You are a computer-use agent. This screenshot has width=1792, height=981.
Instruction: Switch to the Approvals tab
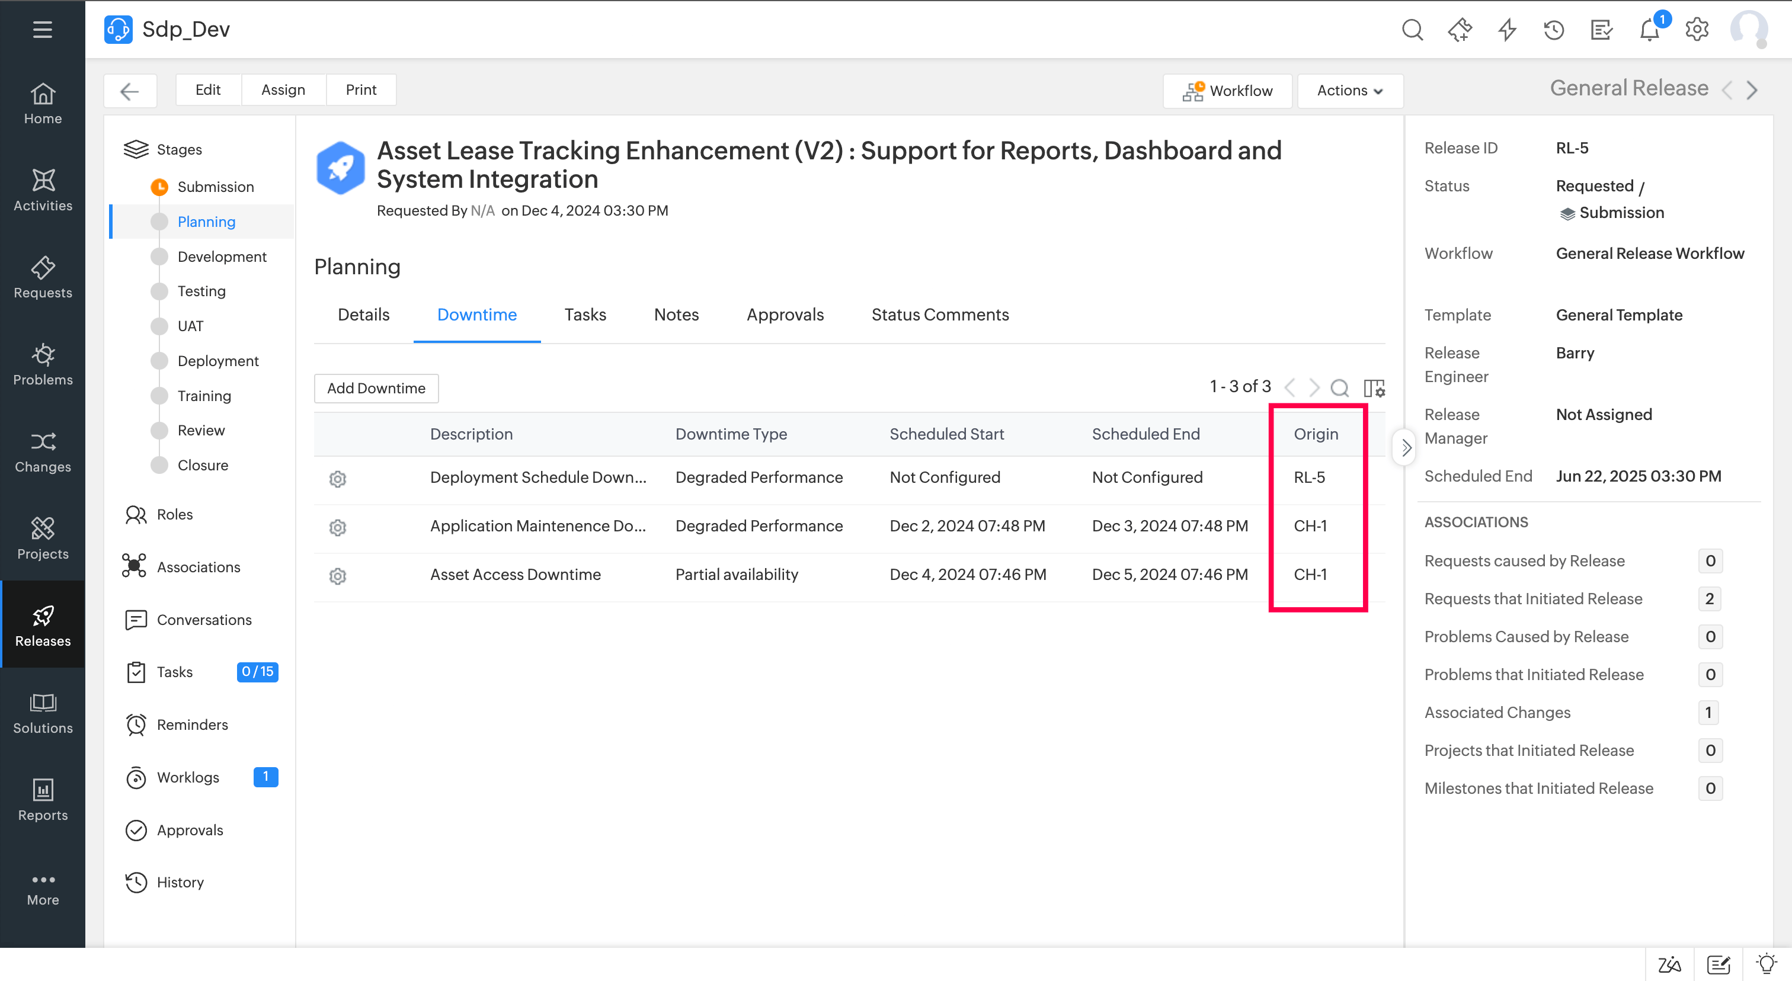tap(785, 314)
